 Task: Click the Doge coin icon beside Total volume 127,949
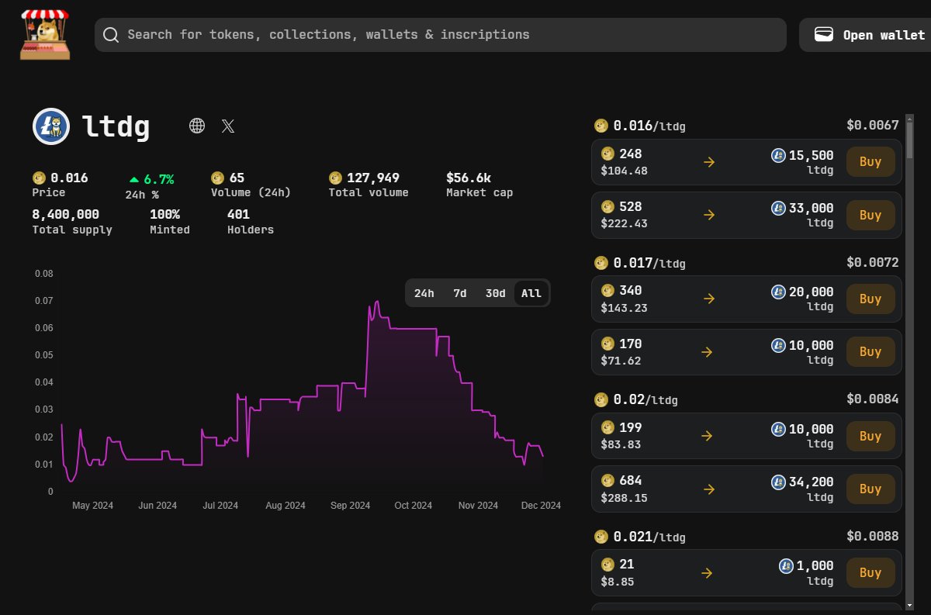(335, 178)
